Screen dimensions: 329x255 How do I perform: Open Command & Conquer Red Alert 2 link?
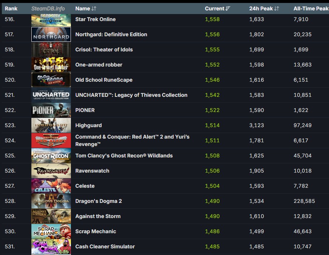pyautogui.click(x=133, y=140)
